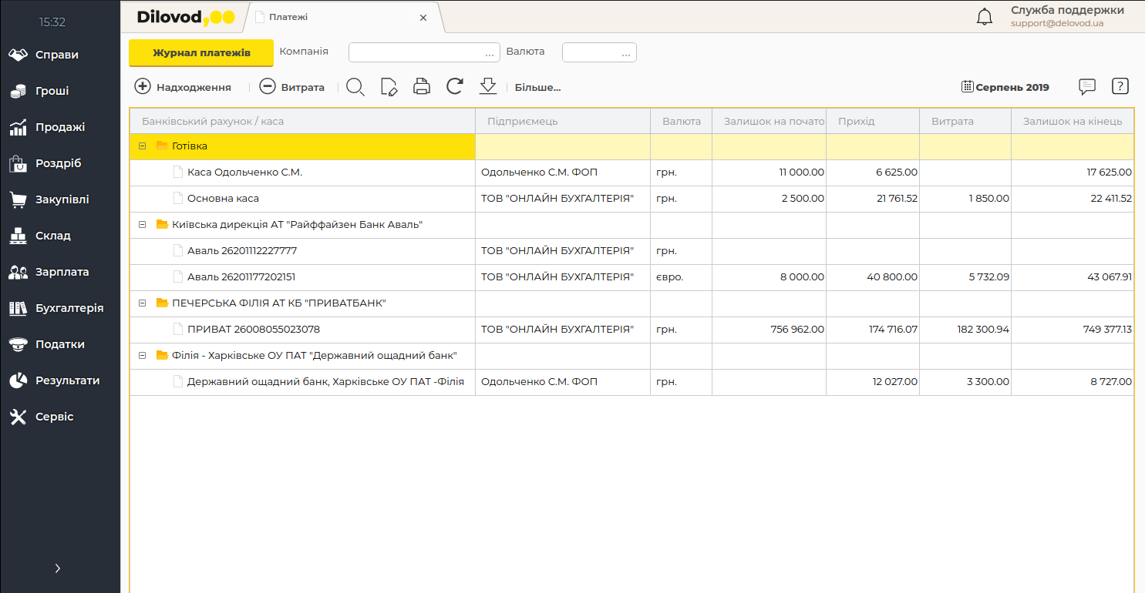Open the Валюта selector field
1145x593 pixels.
pos(599,52)
